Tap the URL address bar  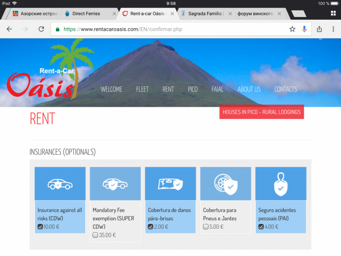(170, 29)
